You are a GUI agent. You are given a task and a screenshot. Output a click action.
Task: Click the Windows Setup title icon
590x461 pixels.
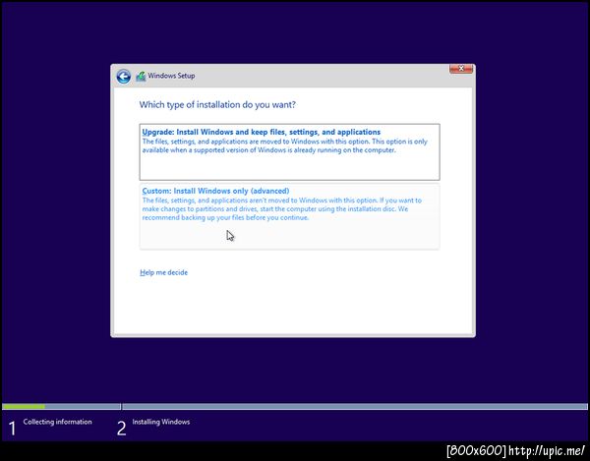141,77
